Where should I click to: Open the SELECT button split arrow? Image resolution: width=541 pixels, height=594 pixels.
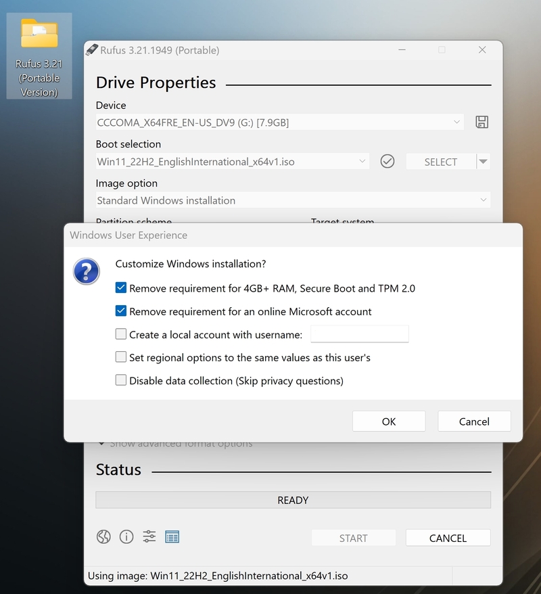(483, 162)
